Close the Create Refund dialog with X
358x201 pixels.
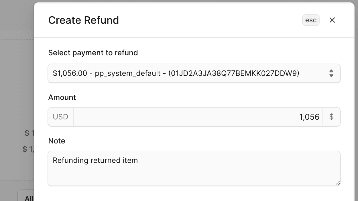coord(332,20)
